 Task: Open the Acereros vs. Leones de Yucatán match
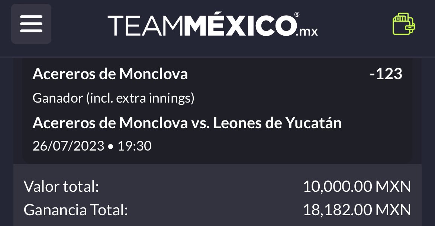click(x=187, y=123)
